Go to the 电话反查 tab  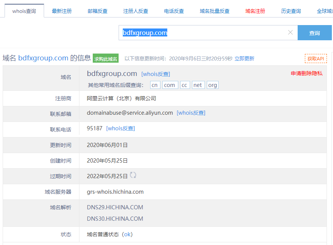click(174, 11)
